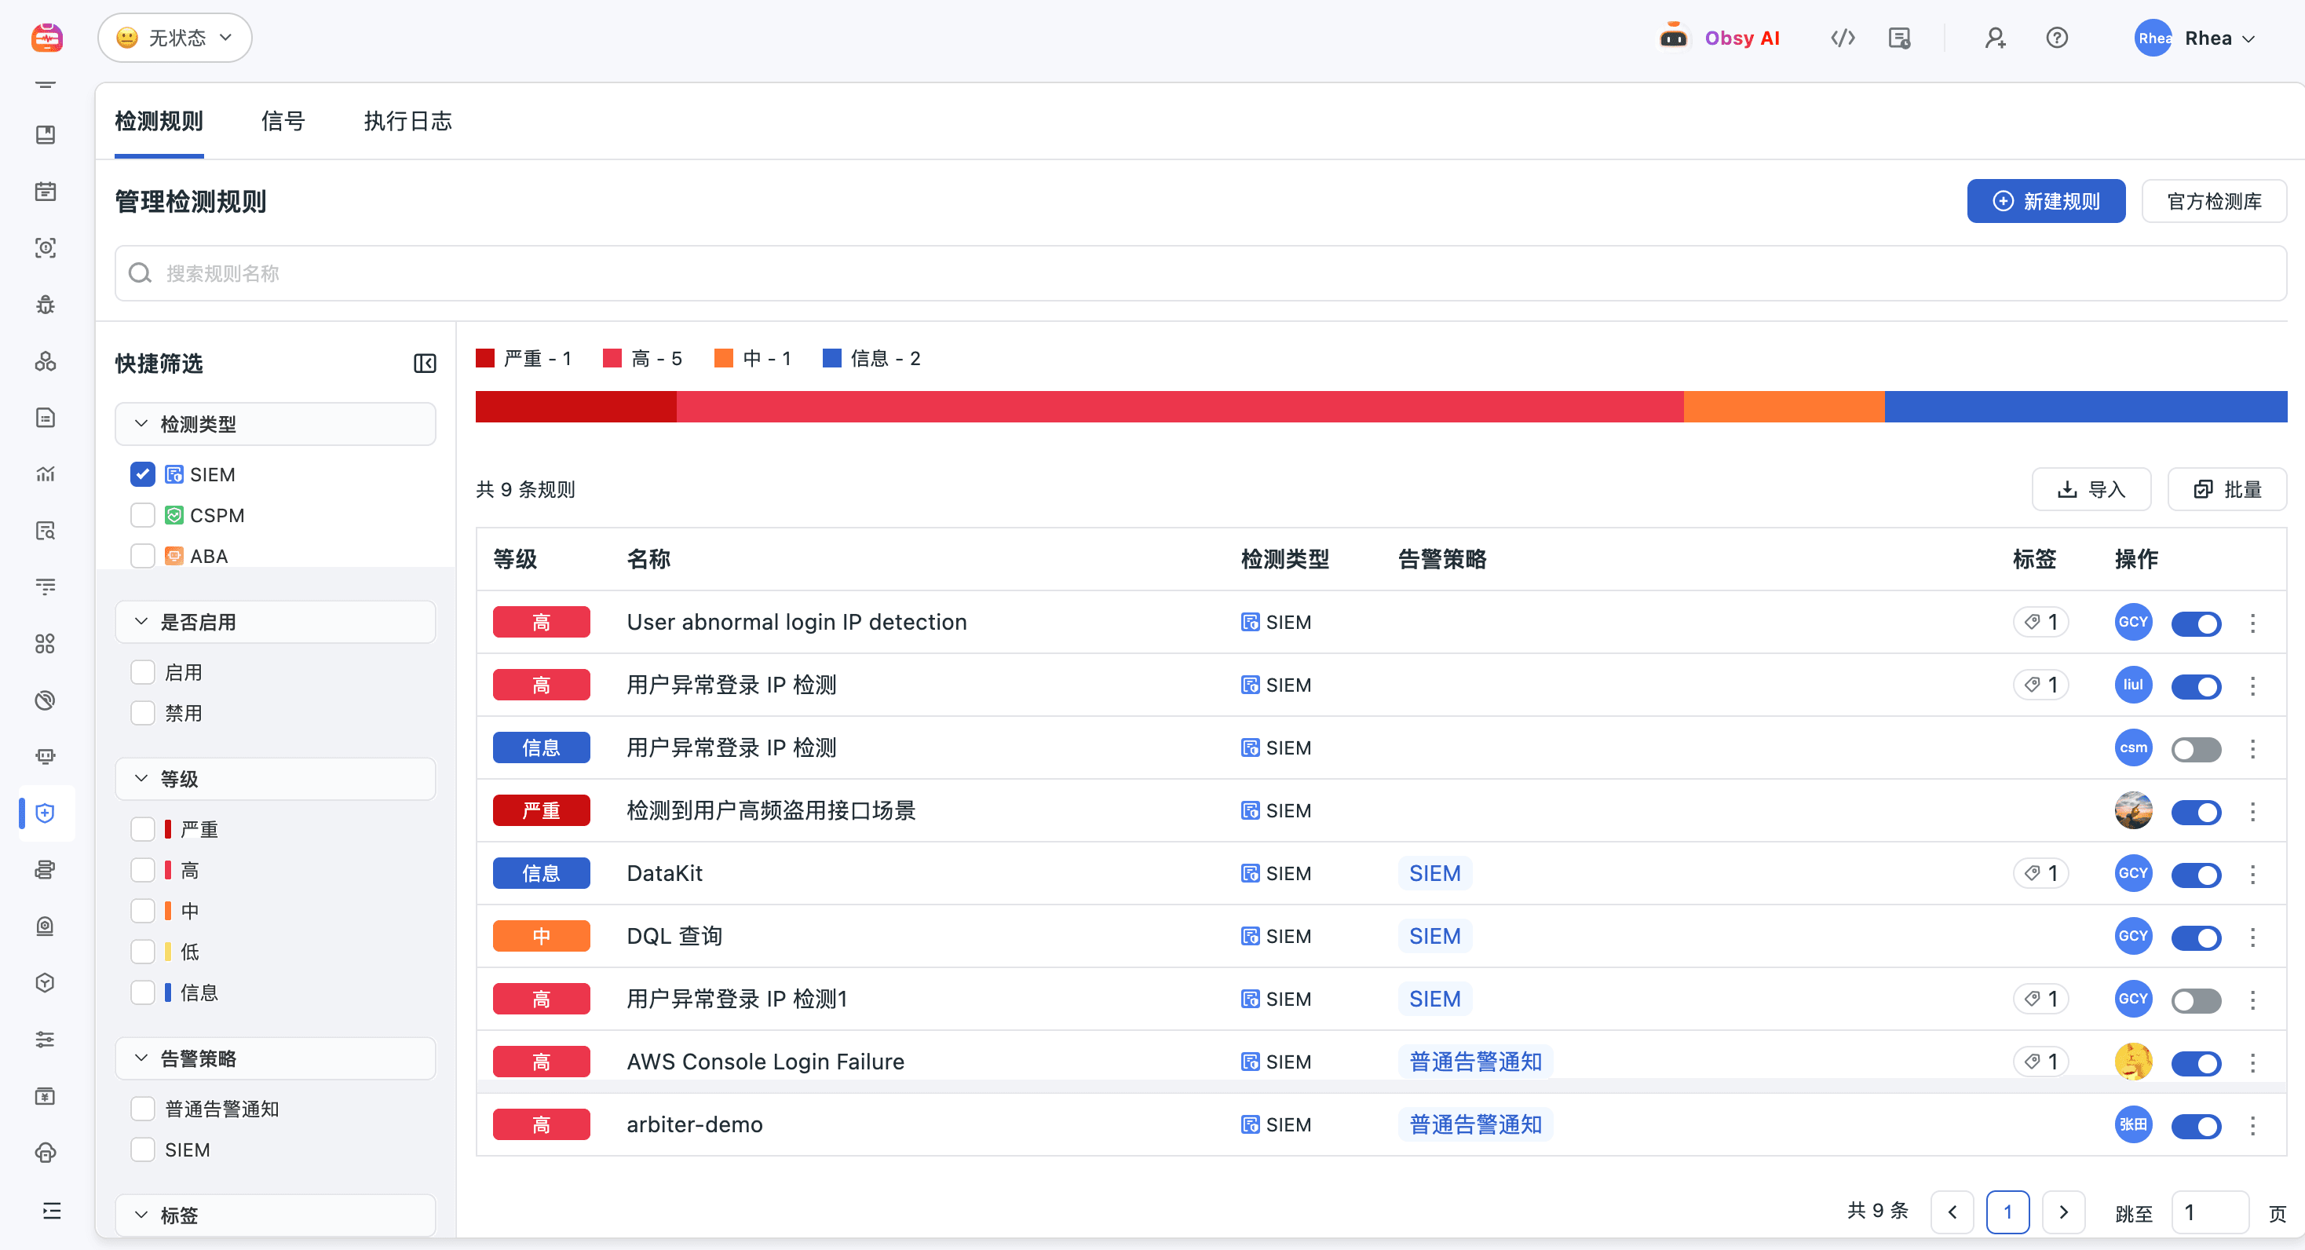Click the hexagon icon in left sidebar
Image resolution: width=2305 pixels, height=1250 pixels.
(46, 982)
